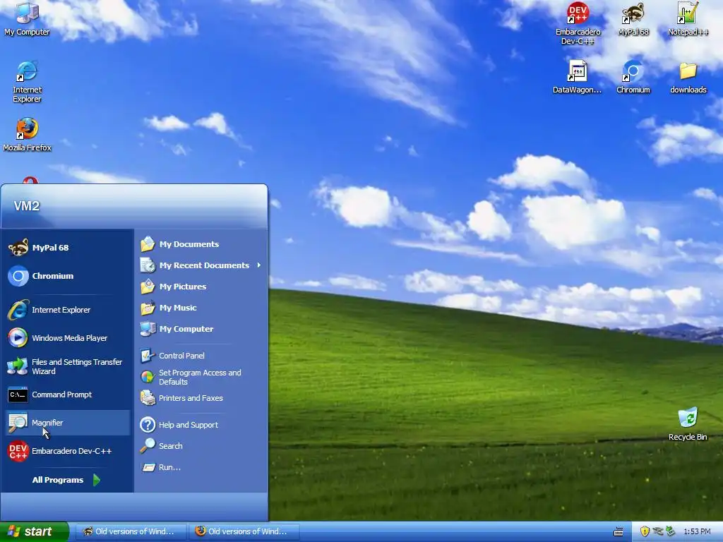Launch MyPal 68 from Start menu
This screenshot has height=542, width=723.
click(x=67, y=248)
